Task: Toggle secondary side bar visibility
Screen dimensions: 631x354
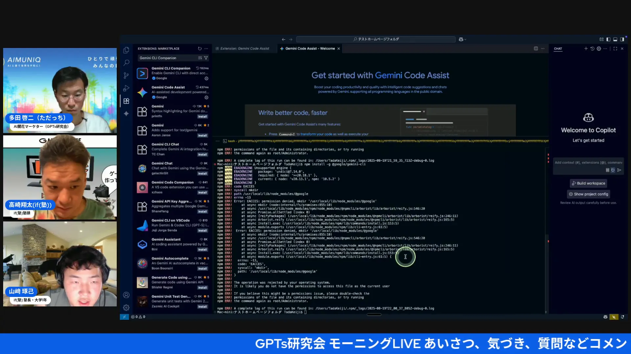Action: (x=622, y=39)
